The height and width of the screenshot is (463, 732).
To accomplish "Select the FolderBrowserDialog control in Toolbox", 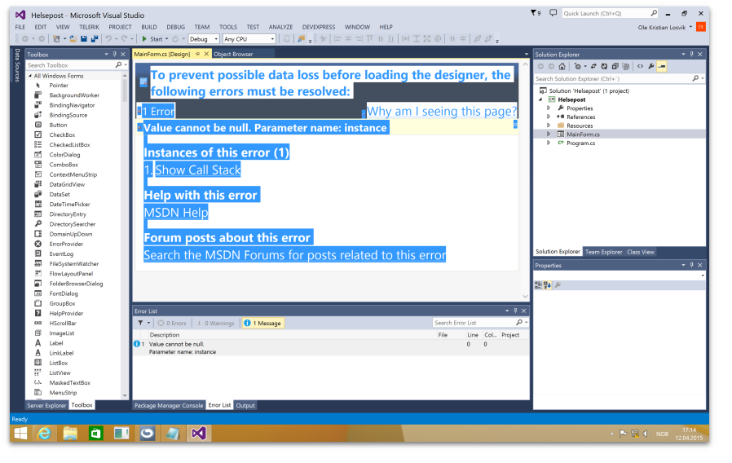I will 76,284.
